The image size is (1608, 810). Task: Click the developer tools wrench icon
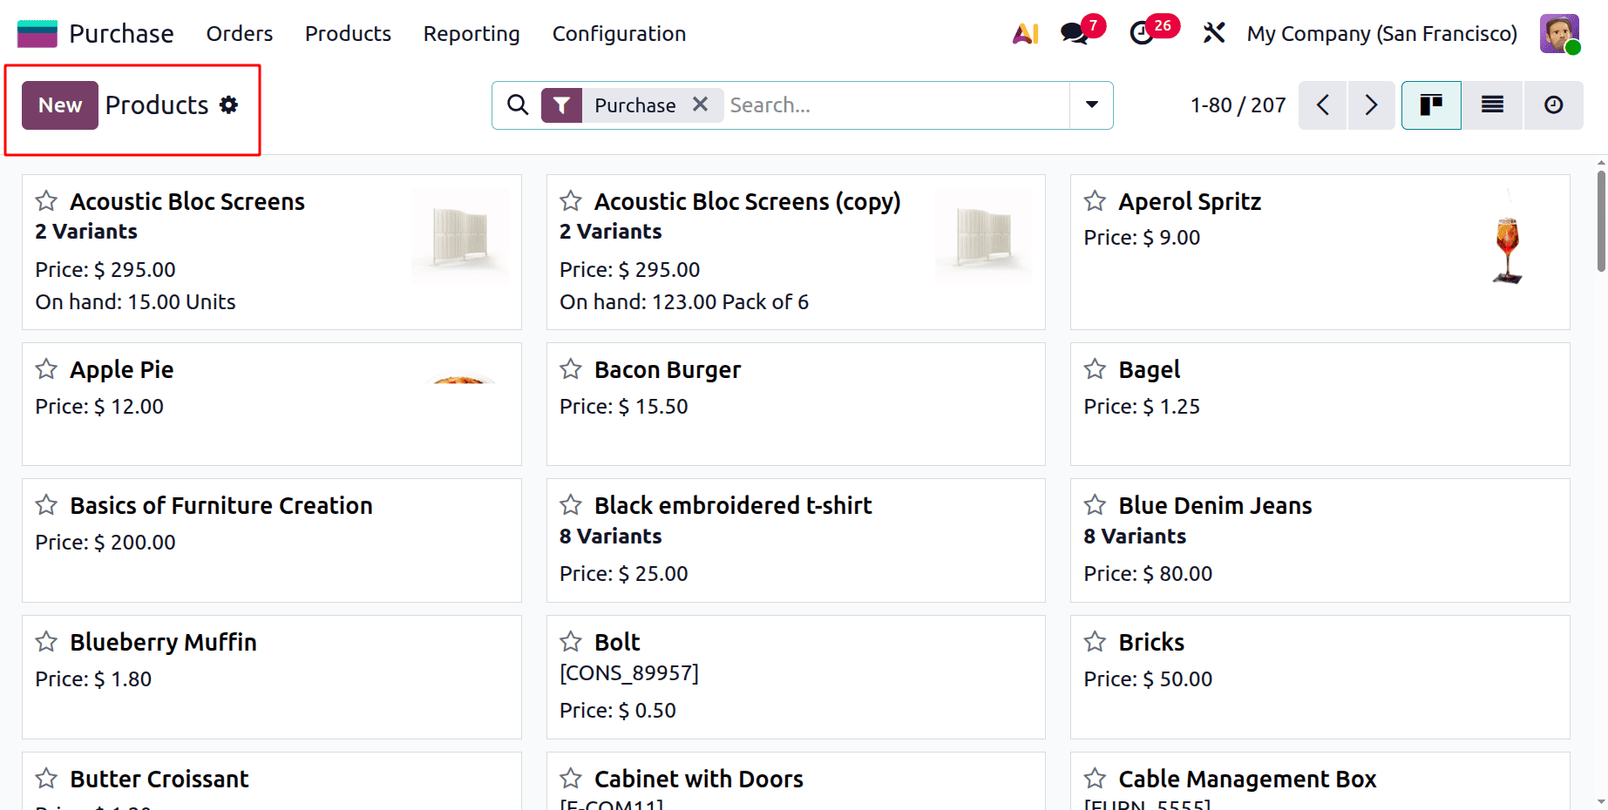[x=1213, y=33]
